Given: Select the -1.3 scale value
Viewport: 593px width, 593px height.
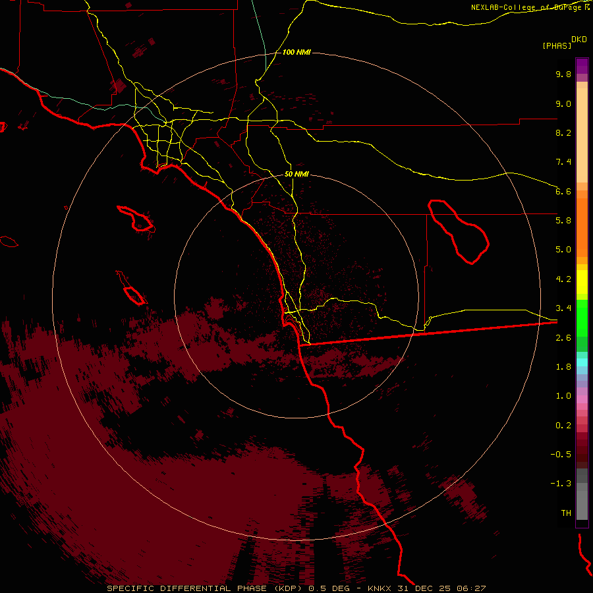Looking at the screenshot, I should (x=561, y=484).
